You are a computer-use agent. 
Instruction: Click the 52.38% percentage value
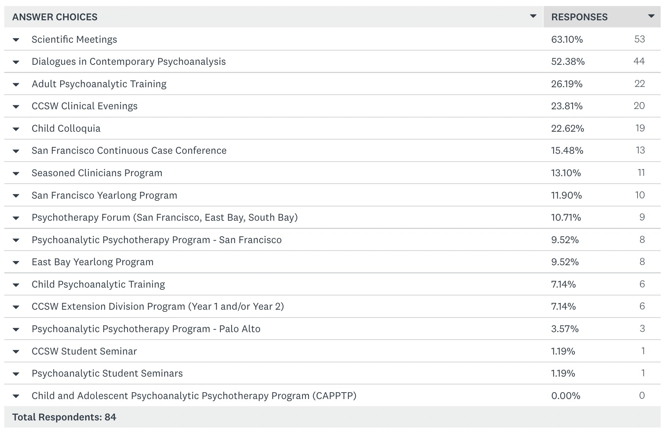click(568, 62)
